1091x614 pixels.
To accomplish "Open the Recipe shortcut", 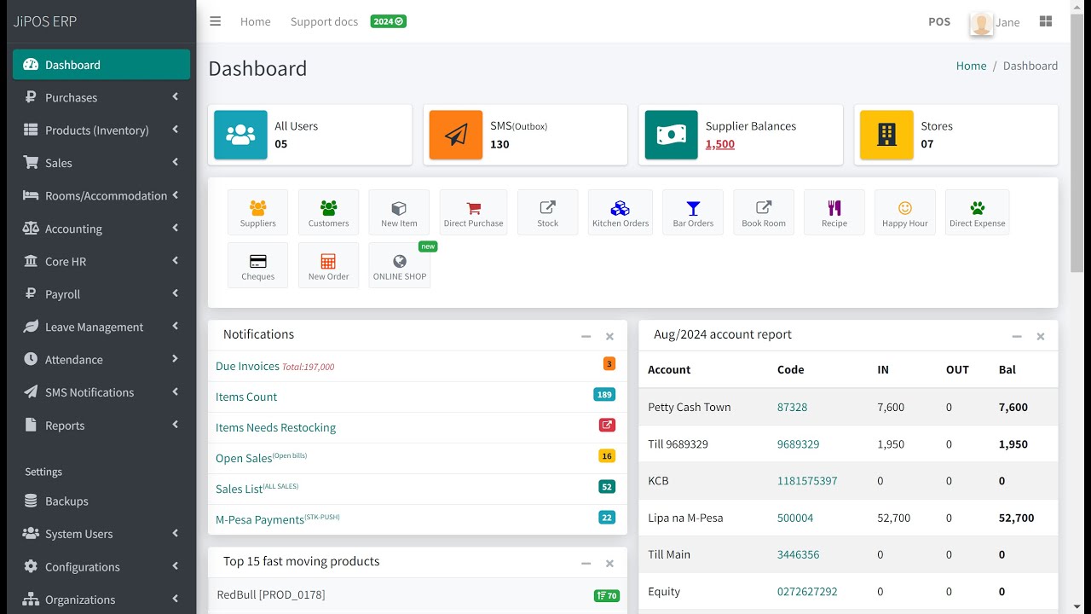I will pos(834,212).
